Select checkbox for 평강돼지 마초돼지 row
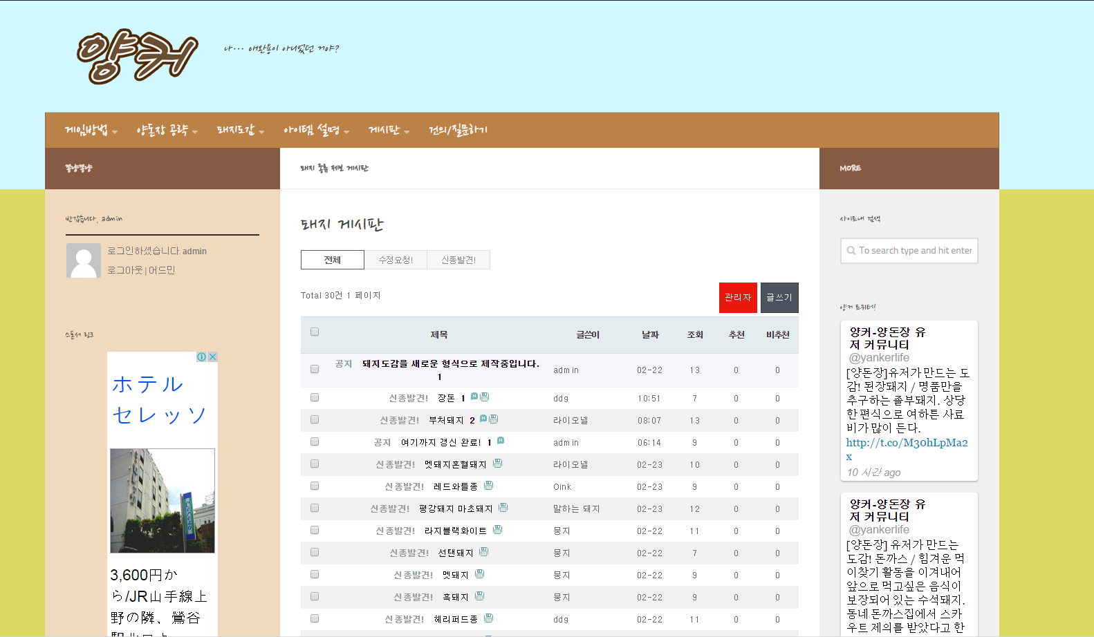 (315, 508)
